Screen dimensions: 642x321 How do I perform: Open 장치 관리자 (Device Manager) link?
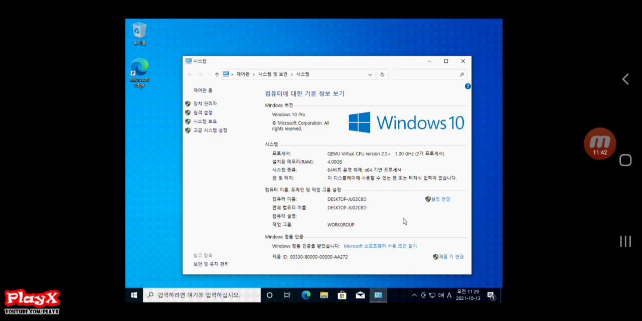pos(205,103)
